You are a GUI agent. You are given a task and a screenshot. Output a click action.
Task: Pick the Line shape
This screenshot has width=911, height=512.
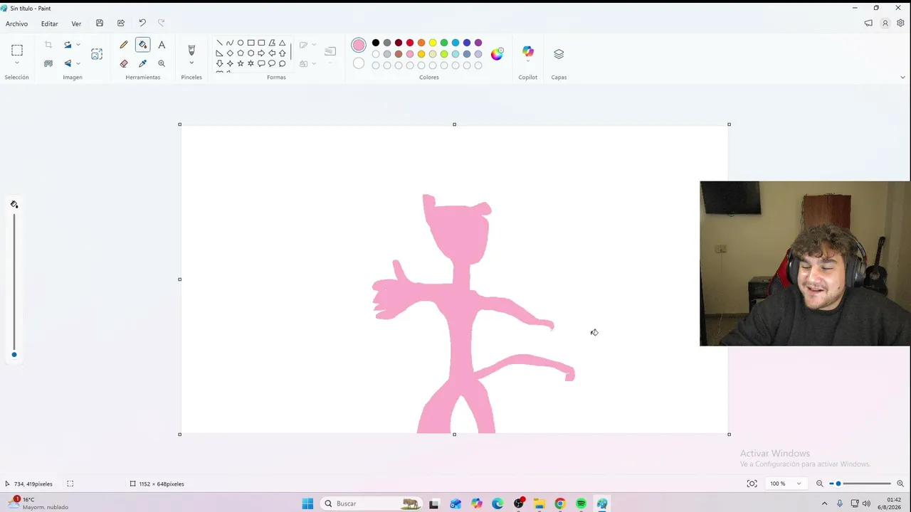point(219,43)
